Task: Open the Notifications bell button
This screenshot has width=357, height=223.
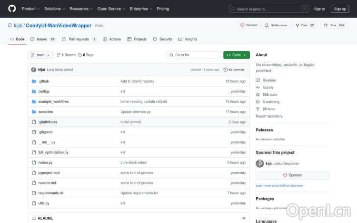Action: [x=276, y=25]
